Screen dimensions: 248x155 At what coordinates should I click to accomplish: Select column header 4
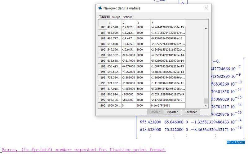(168, 23)
